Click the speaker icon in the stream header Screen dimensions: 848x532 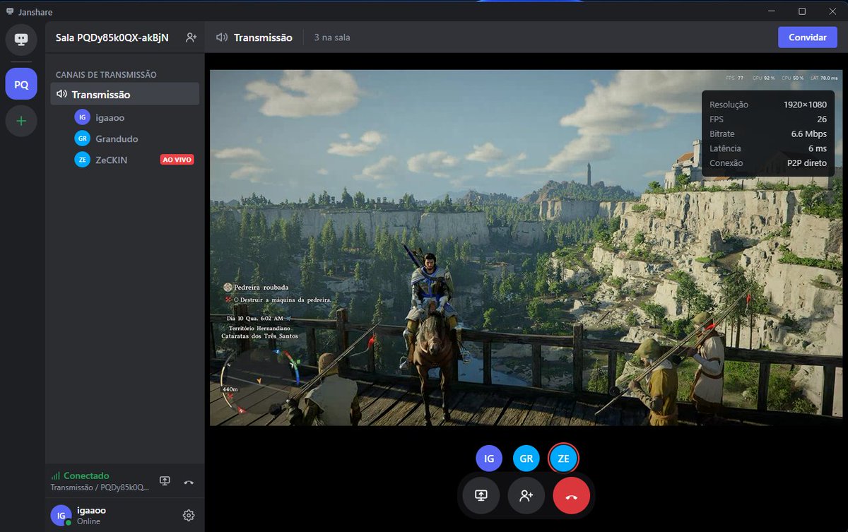222,37
